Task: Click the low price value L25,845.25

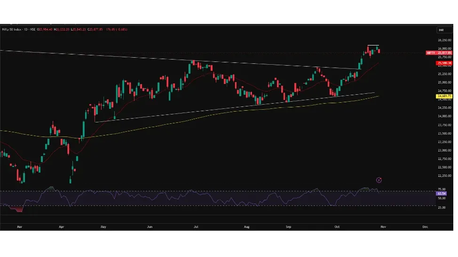Action: click(x=78, y=30)
